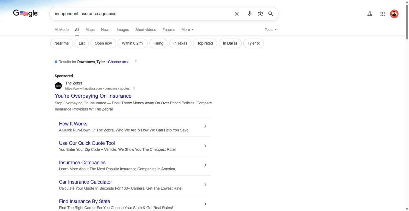Image resolution: width=409 pixels, height=211 pixels.
Task: Focus the search input field
Action: [142, 14]
